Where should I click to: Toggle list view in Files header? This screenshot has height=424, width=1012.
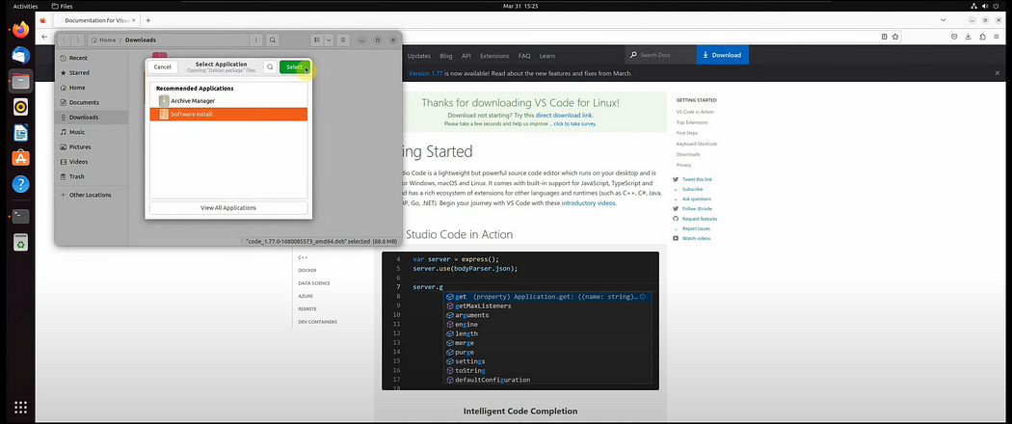(317, 40)
